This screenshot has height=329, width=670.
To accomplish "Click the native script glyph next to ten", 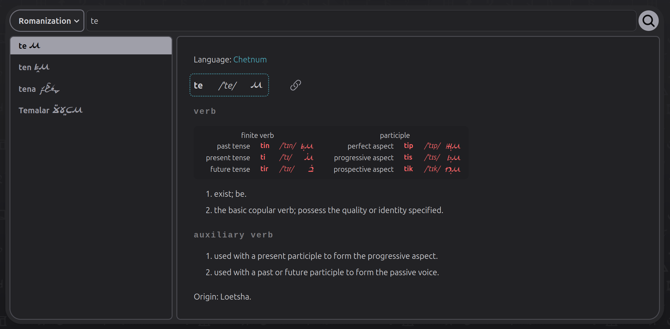I will coord(42,67).
